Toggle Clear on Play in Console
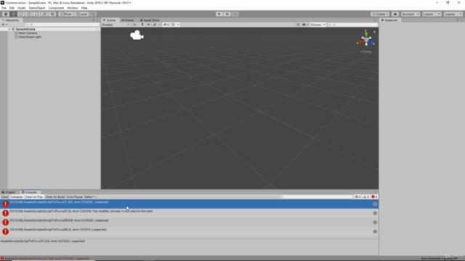 click(x=34, y=196)
